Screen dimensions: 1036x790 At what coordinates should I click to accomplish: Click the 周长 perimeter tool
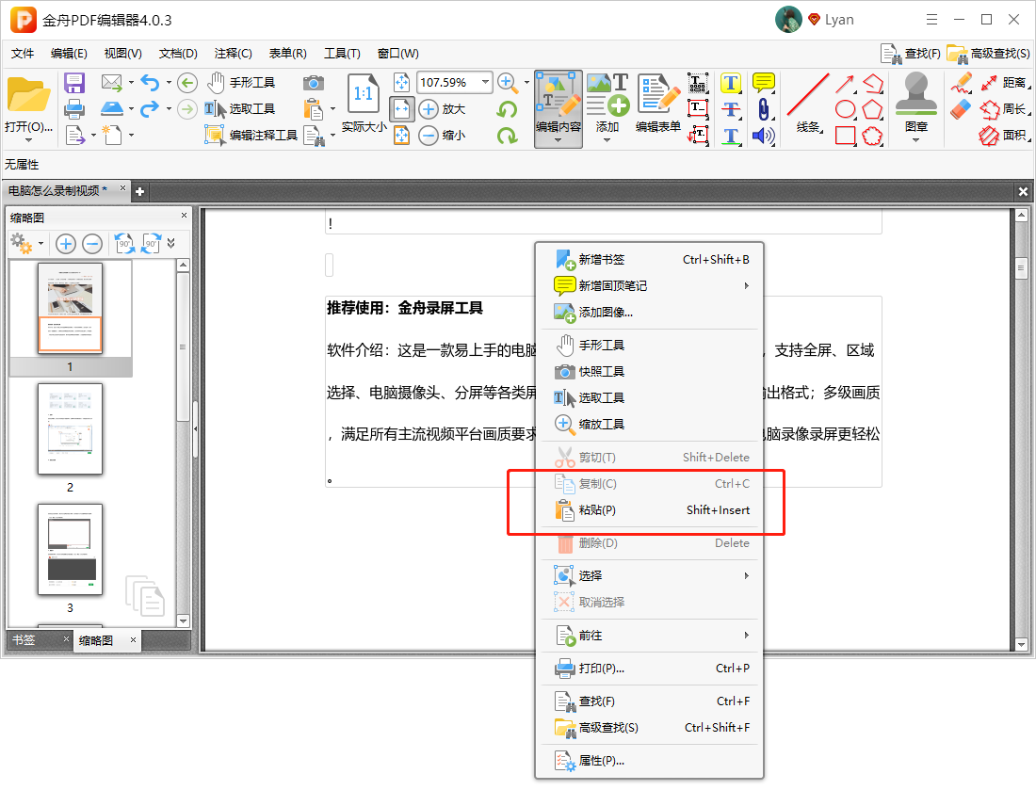pyautogui.click(x=1003, y=109)
